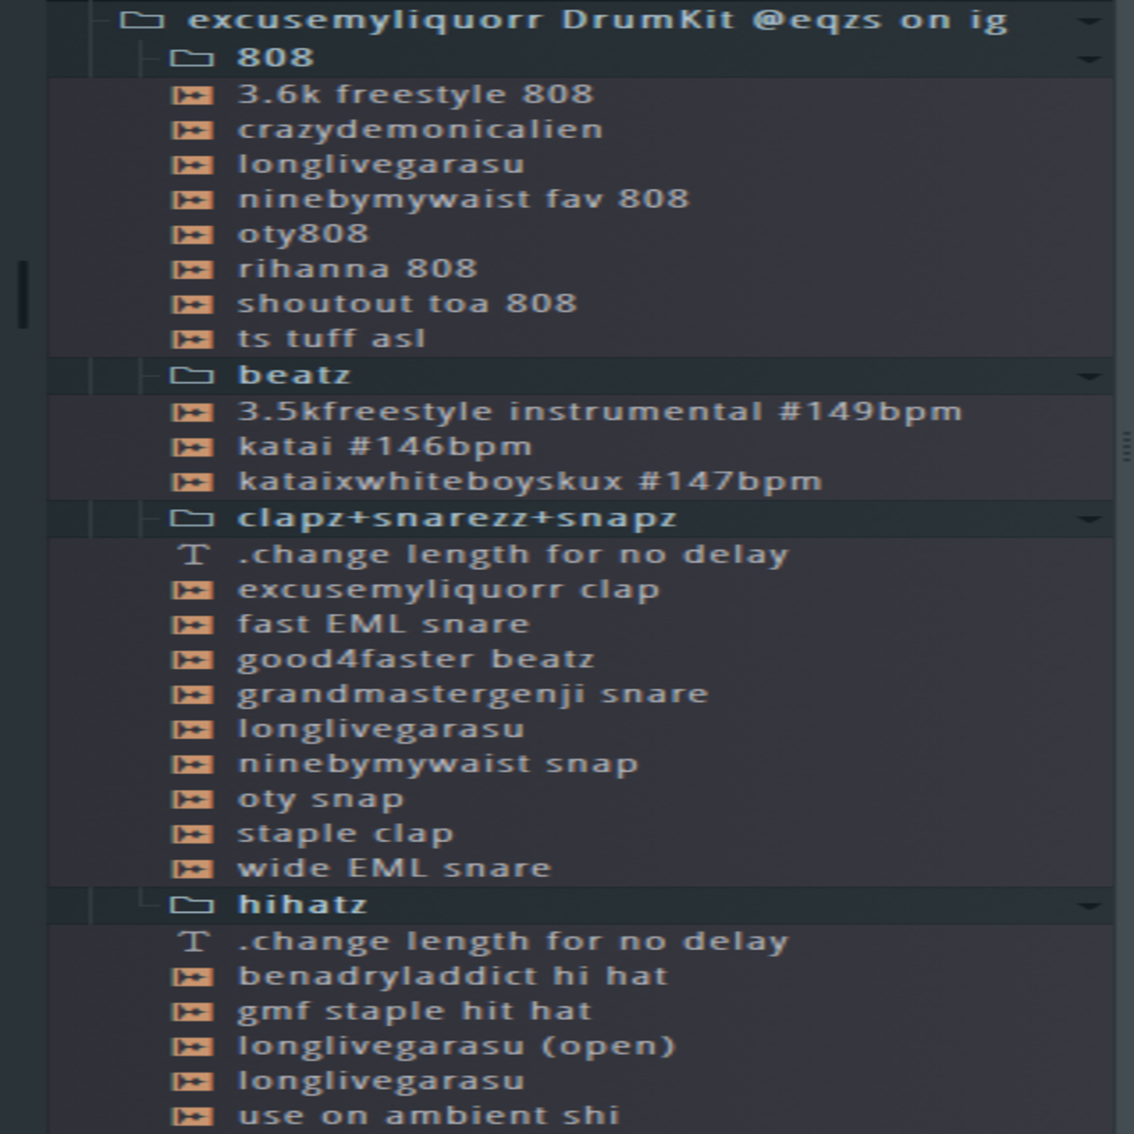Click the icon for grandmastergenji snare

click(x=192, y=696)
